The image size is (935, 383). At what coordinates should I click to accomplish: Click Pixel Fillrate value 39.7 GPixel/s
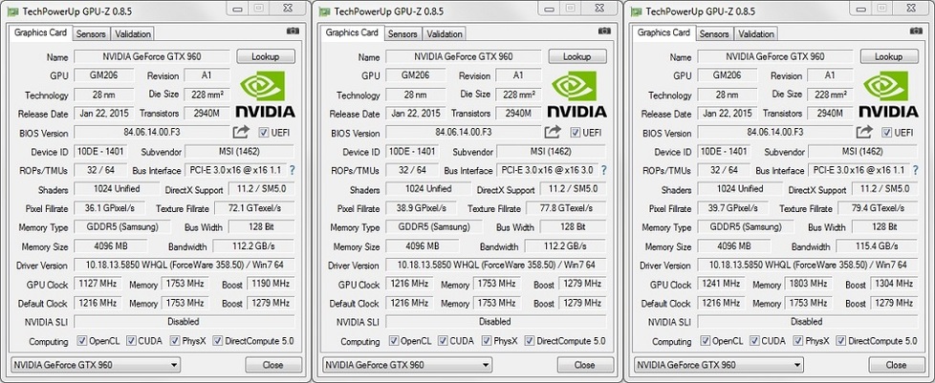[x=732, y=208]
